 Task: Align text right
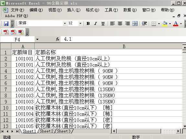pos(127,24)
